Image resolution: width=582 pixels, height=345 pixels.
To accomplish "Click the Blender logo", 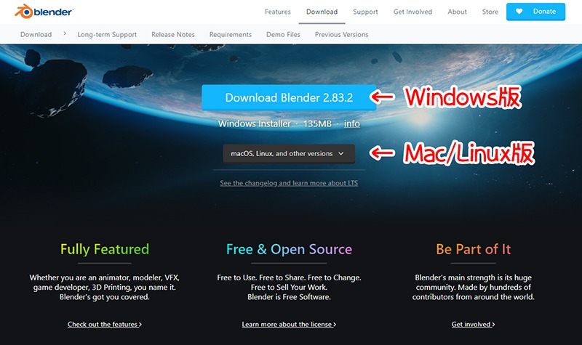I will [44, 12].
